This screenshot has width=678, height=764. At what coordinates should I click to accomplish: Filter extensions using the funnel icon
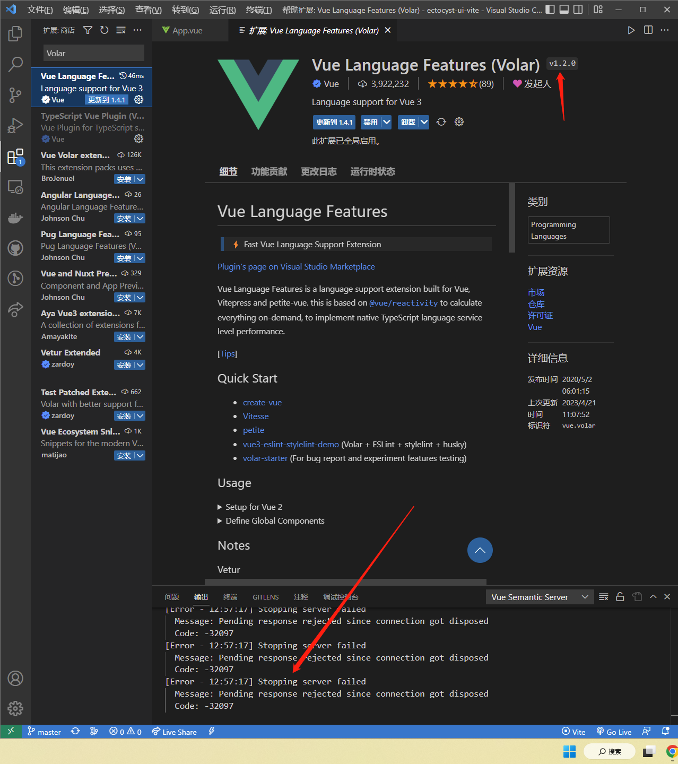(88, 30)
